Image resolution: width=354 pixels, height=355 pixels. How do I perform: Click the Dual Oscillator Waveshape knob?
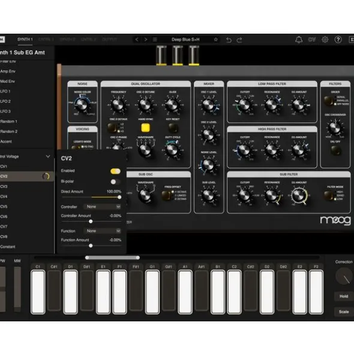pyautogui.click(x=145, y=150)
